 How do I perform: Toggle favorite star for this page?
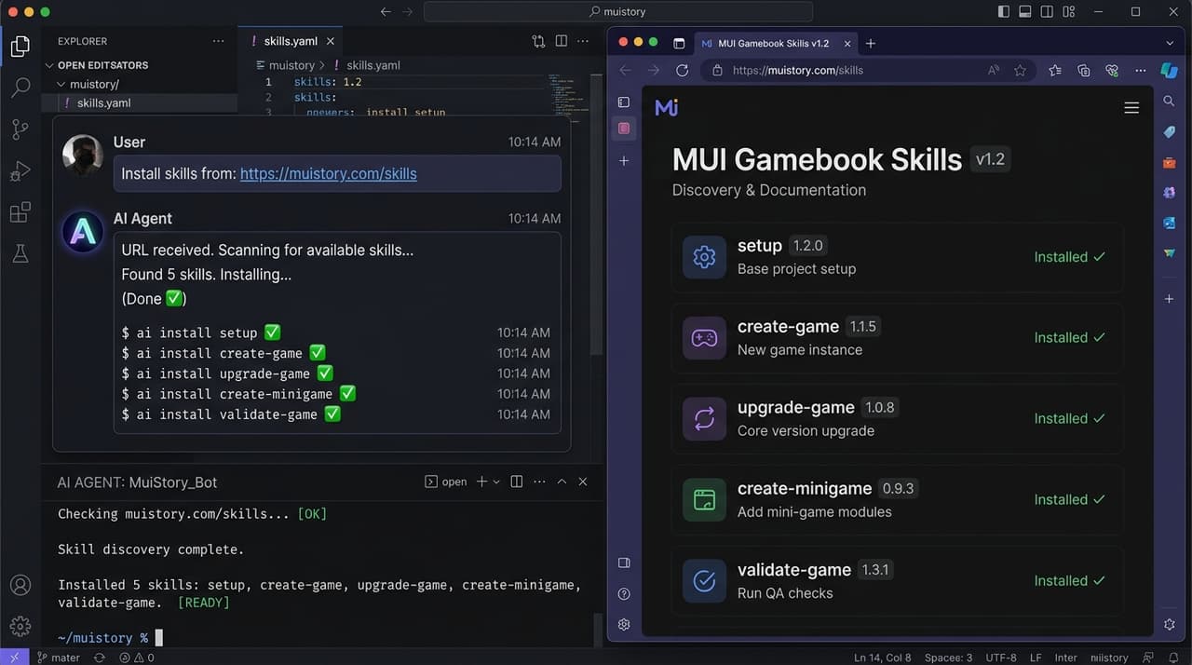[1020, 71]
